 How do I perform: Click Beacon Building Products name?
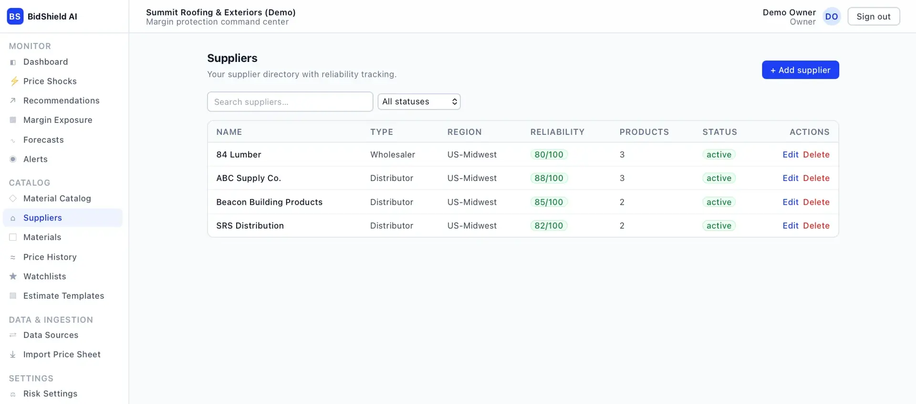coord(269,202)
